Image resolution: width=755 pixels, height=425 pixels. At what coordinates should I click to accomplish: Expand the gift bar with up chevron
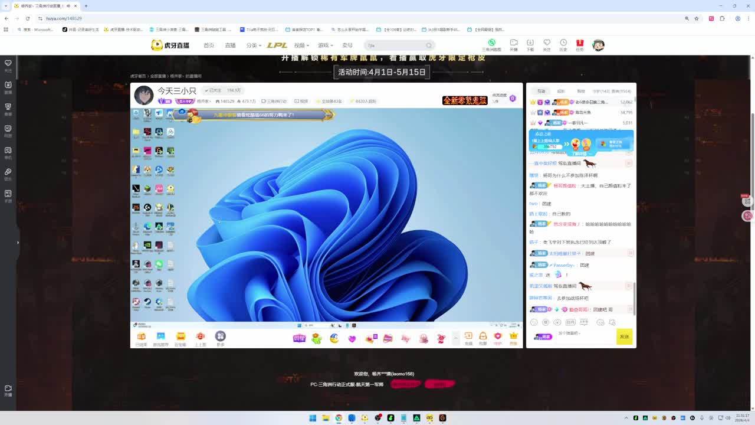pos(455,338)
